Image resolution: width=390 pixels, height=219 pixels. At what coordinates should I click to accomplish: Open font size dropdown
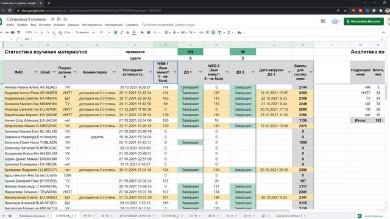(x=104, y=32)
